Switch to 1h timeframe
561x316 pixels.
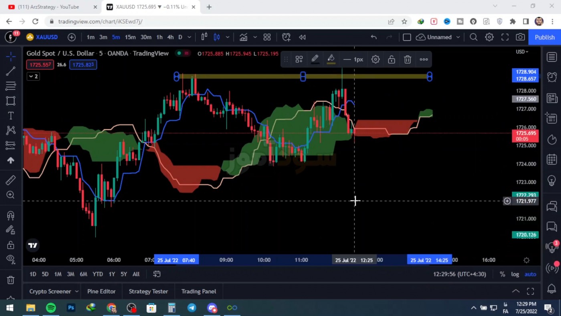click(x=159, y=37)
